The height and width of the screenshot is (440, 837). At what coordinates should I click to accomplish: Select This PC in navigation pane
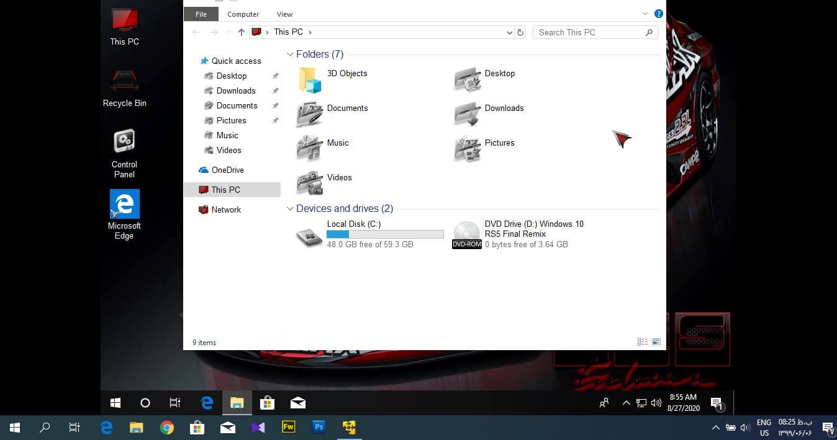tap(232, 190)
